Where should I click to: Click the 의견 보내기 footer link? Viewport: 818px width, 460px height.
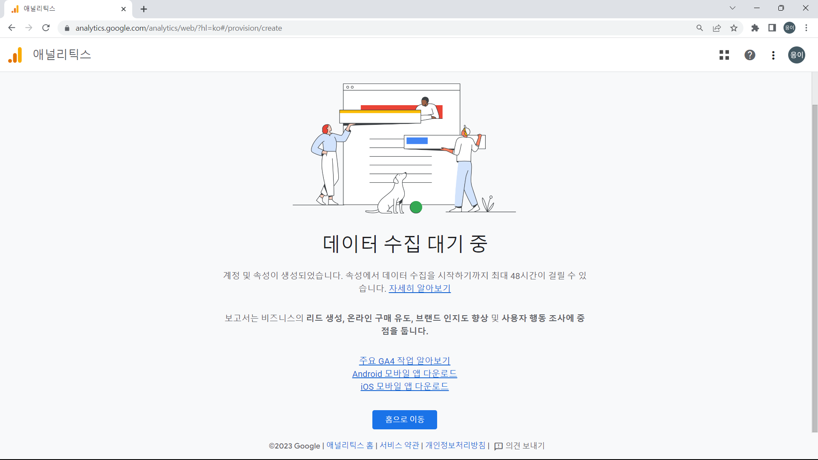tap(524, 446)
